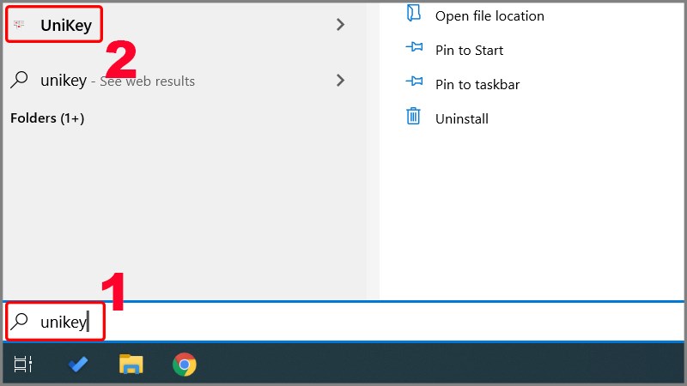Click the Open file location folder icon
This screenshot has height=386, width=687.
coord(414,13)
